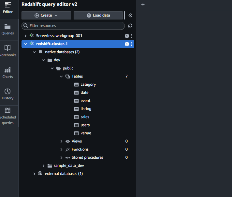The image size is (232, 197).
Task: Click the Create button
Action: point(46,15)
